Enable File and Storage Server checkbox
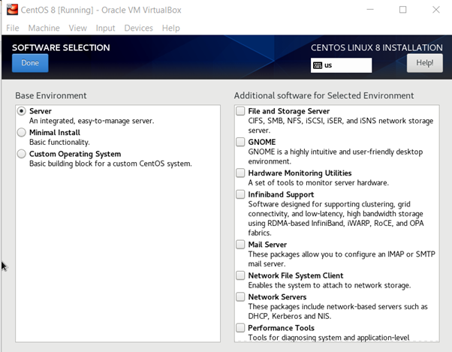Viewport: 452px width, 352px height. click(x=240, y=111)
